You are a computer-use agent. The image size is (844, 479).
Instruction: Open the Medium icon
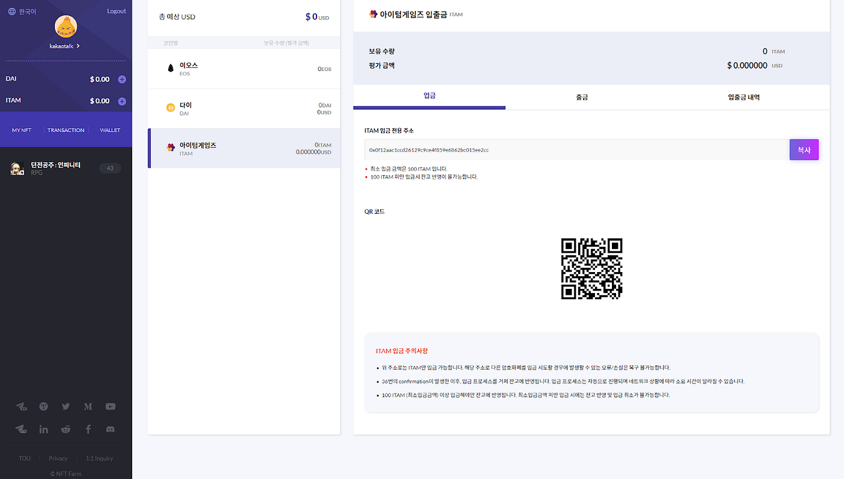pyautogui.click(x=88, y=407)
